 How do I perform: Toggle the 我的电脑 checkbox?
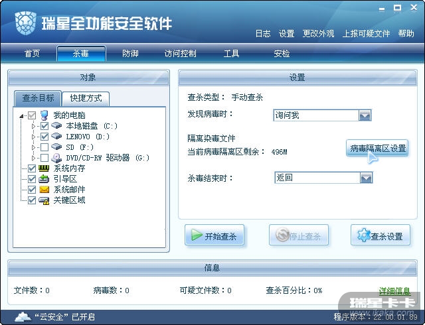click(32, 115)
